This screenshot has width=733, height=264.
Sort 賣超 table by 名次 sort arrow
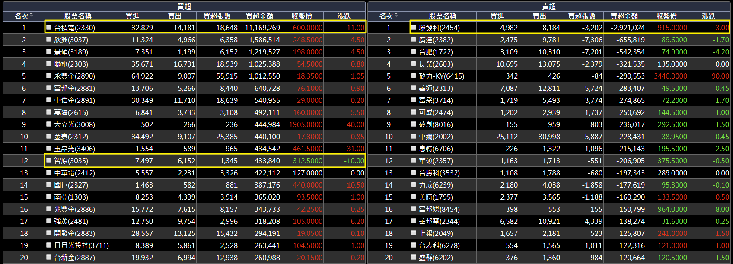396,16
